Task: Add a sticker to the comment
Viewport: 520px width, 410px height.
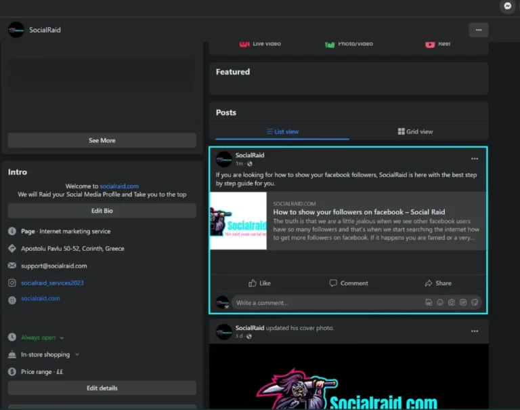Action: (475, 302)
